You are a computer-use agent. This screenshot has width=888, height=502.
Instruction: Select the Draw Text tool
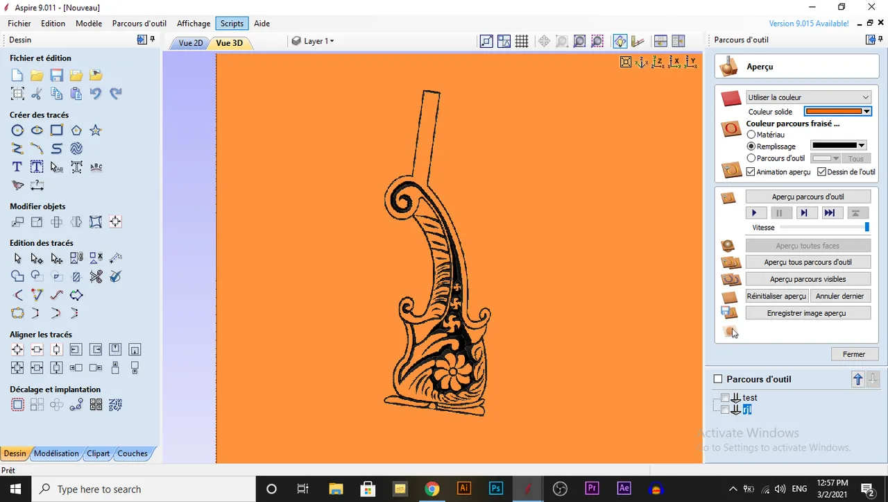(x=17, y=167)
